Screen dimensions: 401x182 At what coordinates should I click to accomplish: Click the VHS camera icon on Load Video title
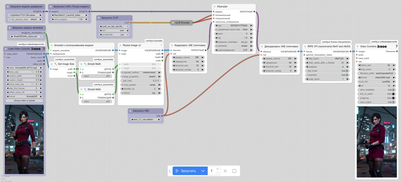[32, 49]
